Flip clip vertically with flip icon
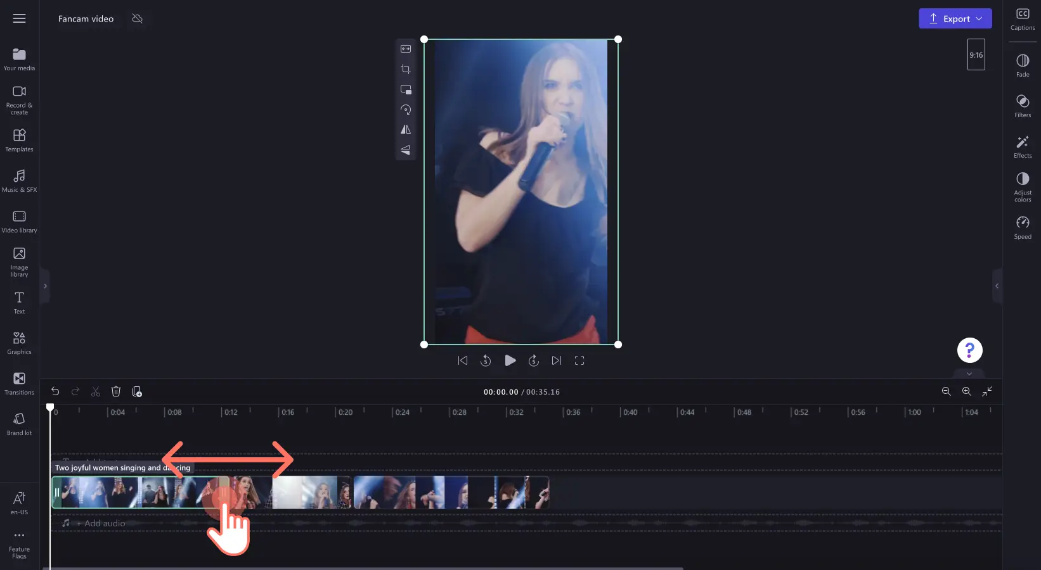Screen dimensions: 1041x570 [406, 150]
